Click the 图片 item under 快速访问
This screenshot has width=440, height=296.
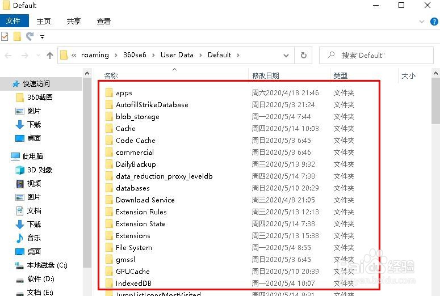pyautogui.click(x=34, y=111)
